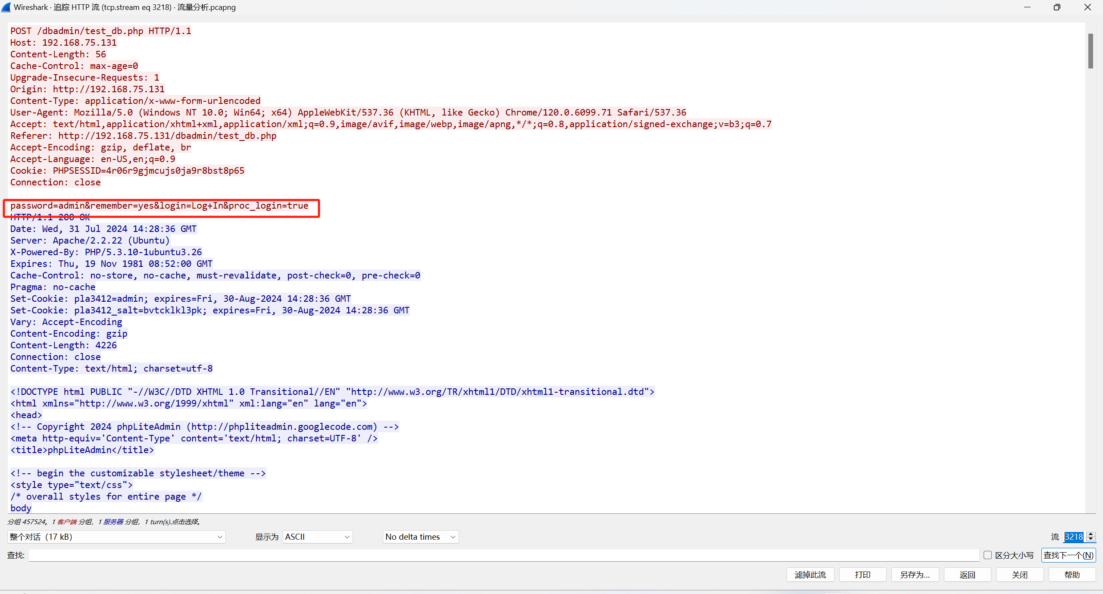The image size is (1103, 594).
Task: Click the stream number field showing 3218
Action: pos(1074,537)
